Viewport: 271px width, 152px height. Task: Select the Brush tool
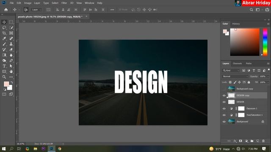point(4,44)
